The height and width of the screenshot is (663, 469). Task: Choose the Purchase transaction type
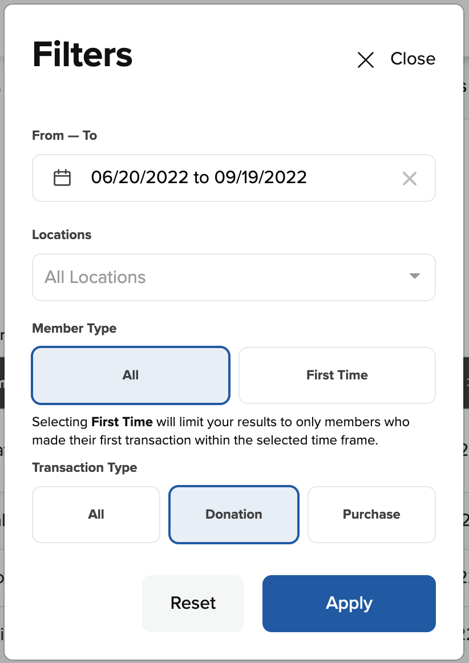pos(371,514)
